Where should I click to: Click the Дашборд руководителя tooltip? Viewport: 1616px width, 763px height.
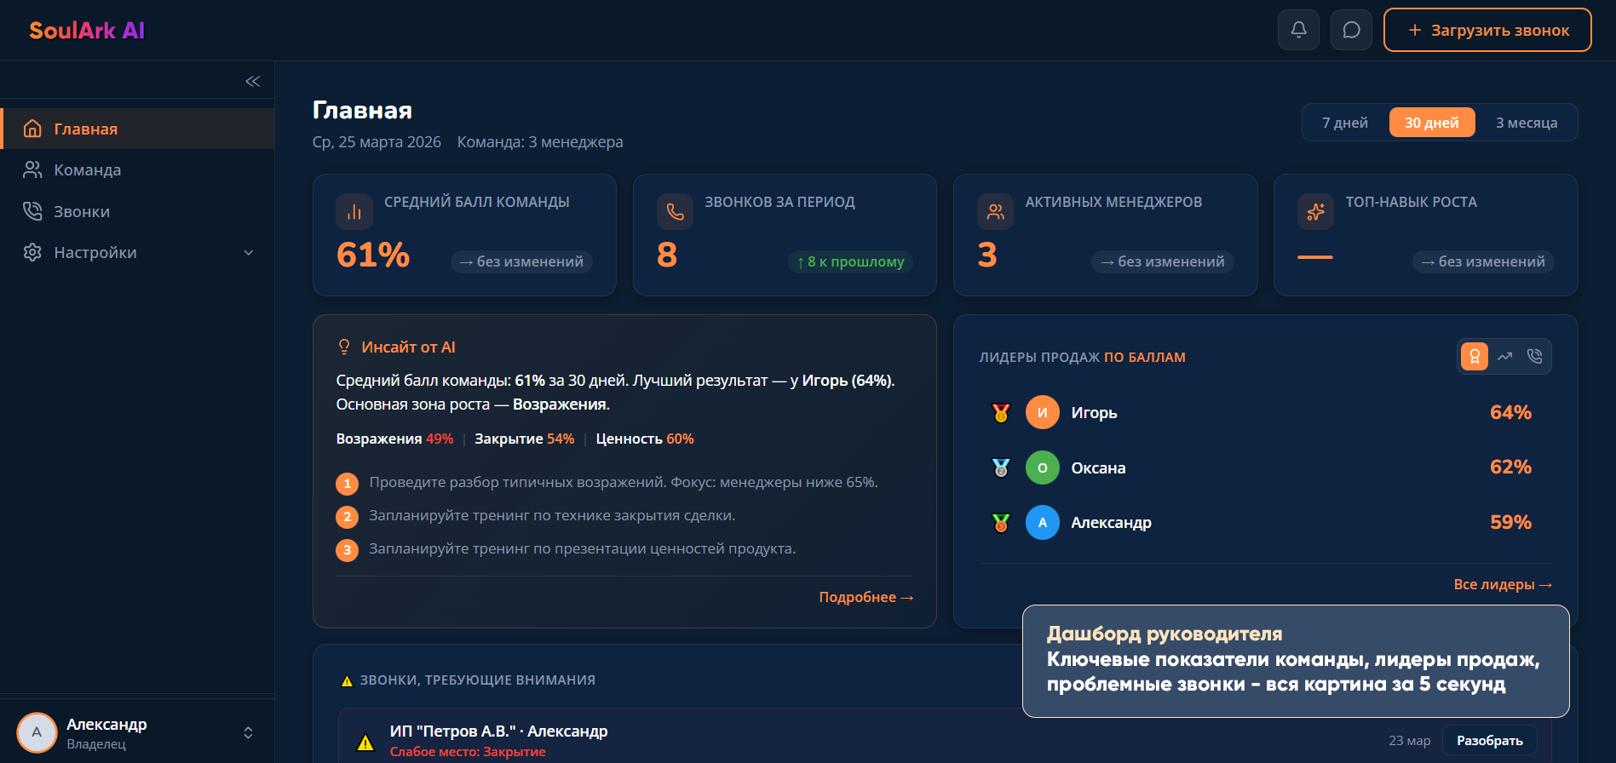(1296, 661)
